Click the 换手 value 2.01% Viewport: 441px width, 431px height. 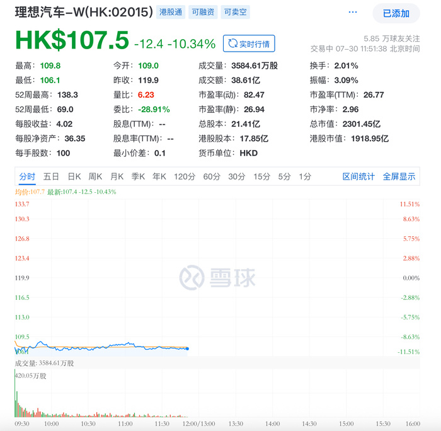[x=346, y=66]
